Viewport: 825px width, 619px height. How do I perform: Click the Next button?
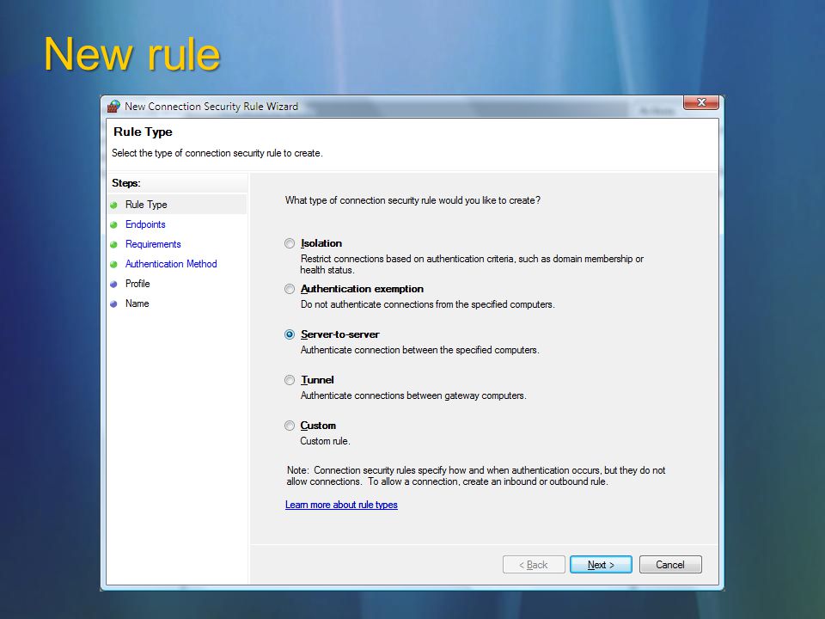[x=601, y=565]
